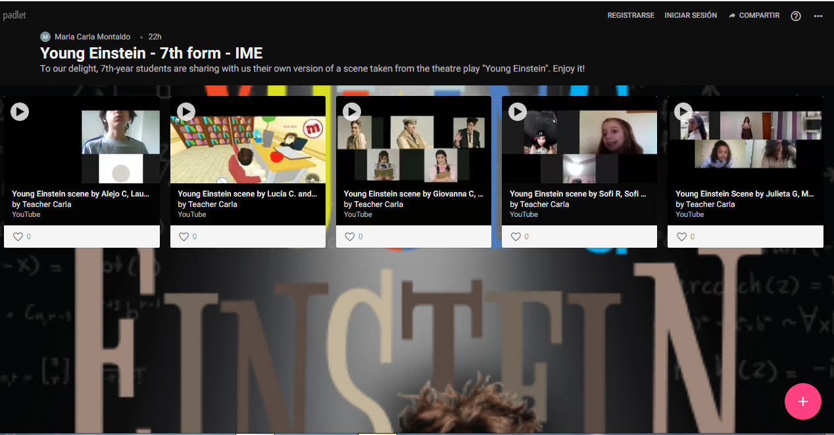Open Maria Carla Montaldo's profile avatar
This screenshot has height=435, width=834.
click(x=45, y=37)
